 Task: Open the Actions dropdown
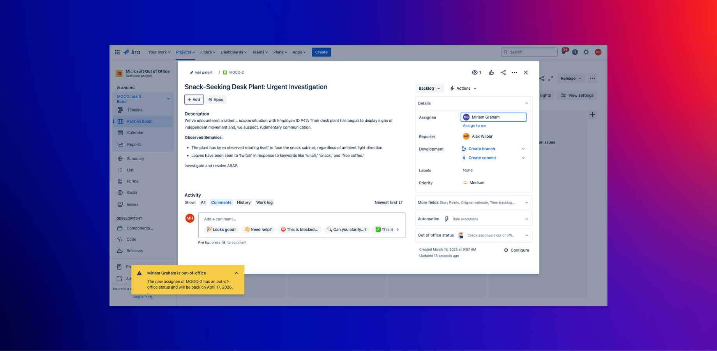point(463,89)
